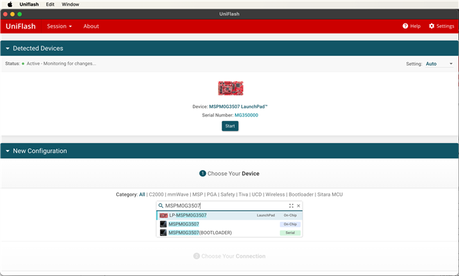This screenshot has width=459, height=276.
Task: Click the search magnifier icon
Action: [161, 206]
